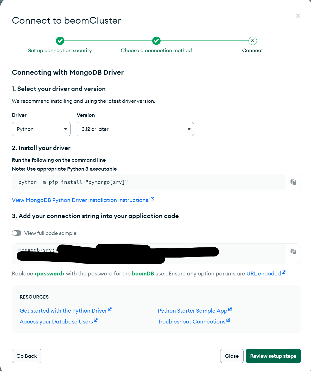The image size is (311, 371).
Task: Copy the pip install command
Action: [x=293, y=182]
